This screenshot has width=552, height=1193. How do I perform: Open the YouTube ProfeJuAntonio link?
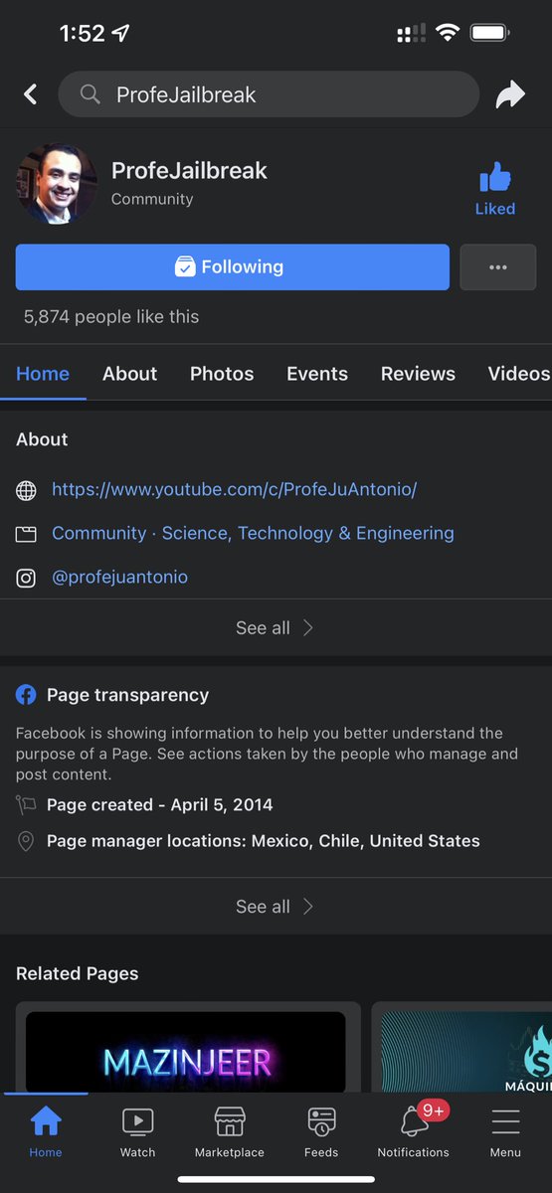[x=234, y=489]
